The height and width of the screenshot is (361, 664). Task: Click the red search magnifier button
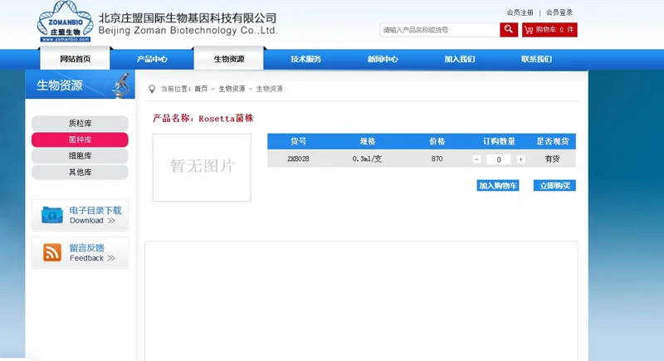(509, 30)
